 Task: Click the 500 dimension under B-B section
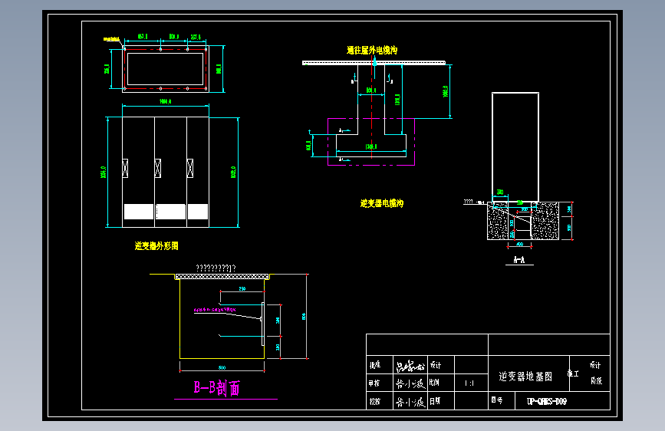[x=222, y=367]
